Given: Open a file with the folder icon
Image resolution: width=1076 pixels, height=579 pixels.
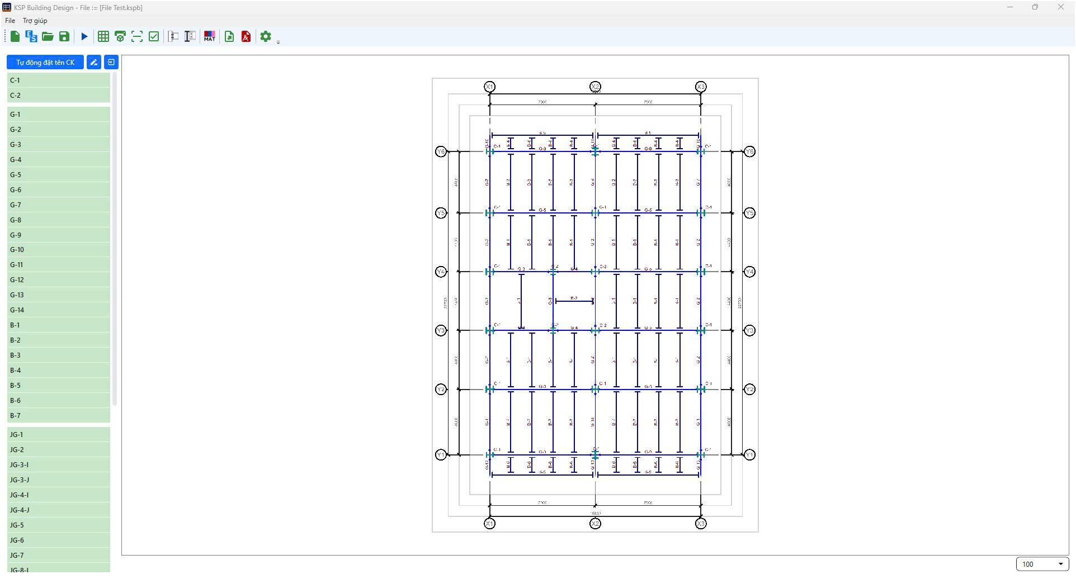Looking at the screenshot, I should (x=48, y=37).
